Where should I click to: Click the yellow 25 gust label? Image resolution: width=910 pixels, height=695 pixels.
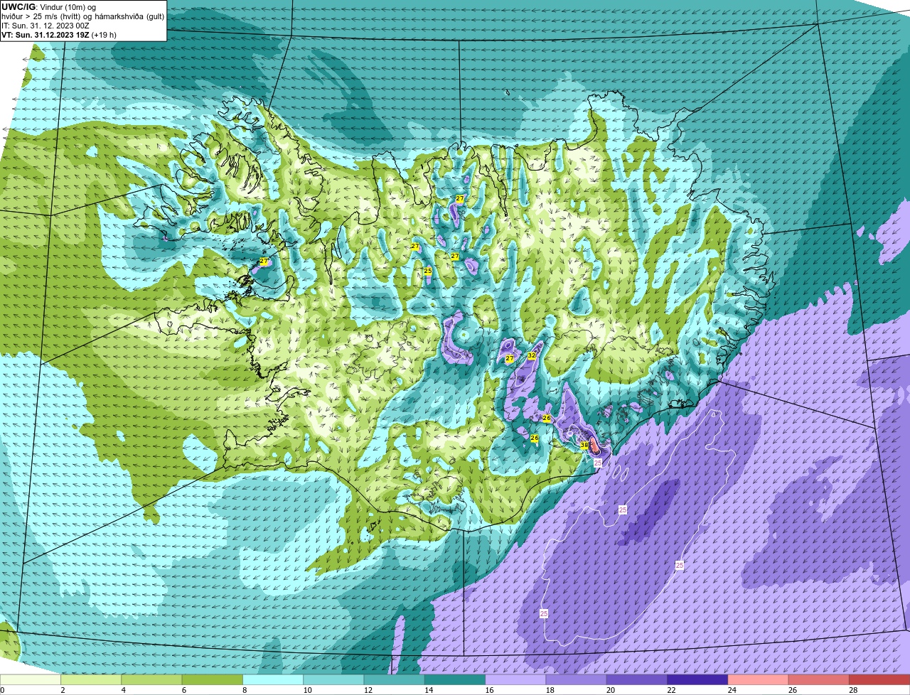428,271
